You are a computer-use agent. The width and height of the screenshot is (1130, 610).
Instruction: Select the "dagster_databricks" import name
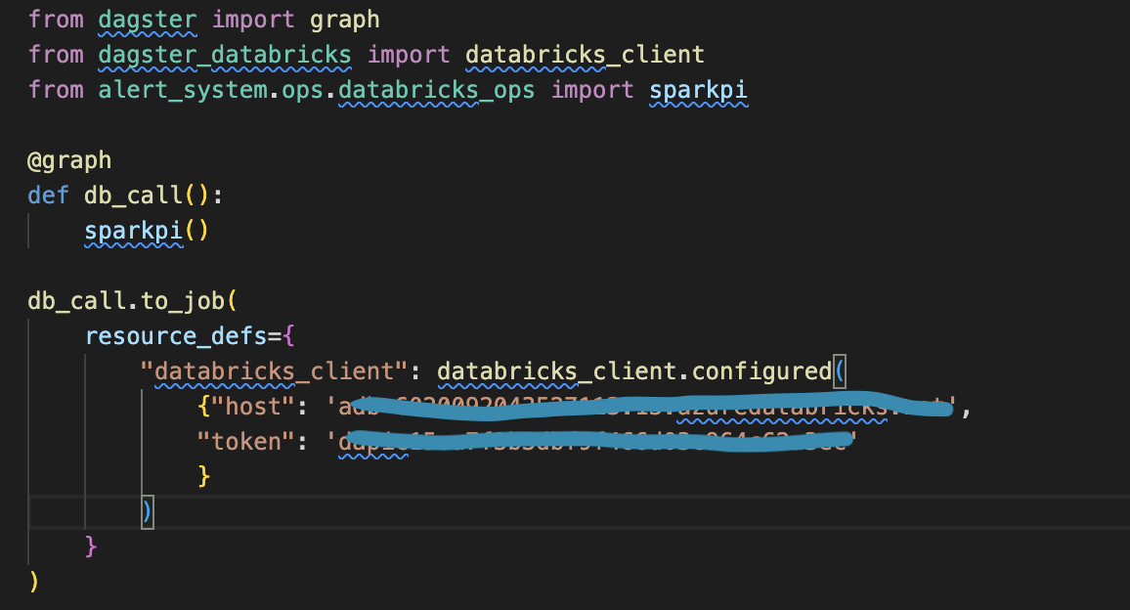click(x=223, y=55)
